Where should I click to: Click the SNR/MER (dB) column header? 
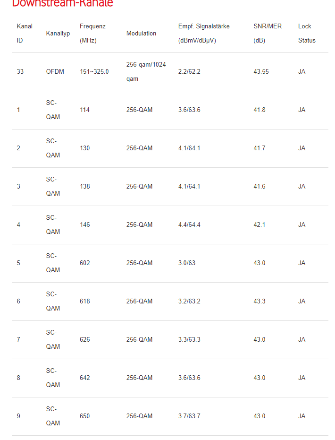click(268, 33)
